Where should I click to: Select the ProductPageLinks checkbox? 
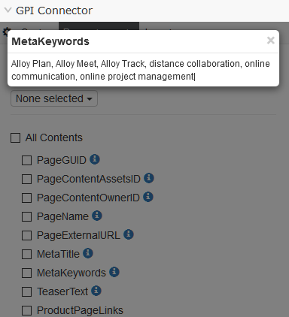click(26, 310)
